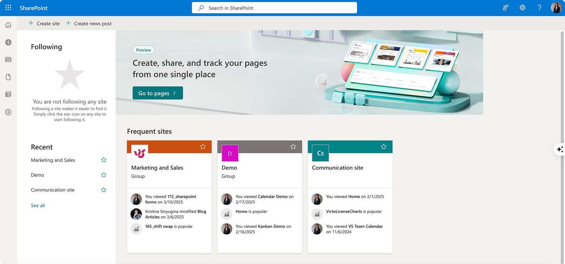
Task: Open the app launcher waffle icon
Action: pyautogui.click(x=8, y=7)
